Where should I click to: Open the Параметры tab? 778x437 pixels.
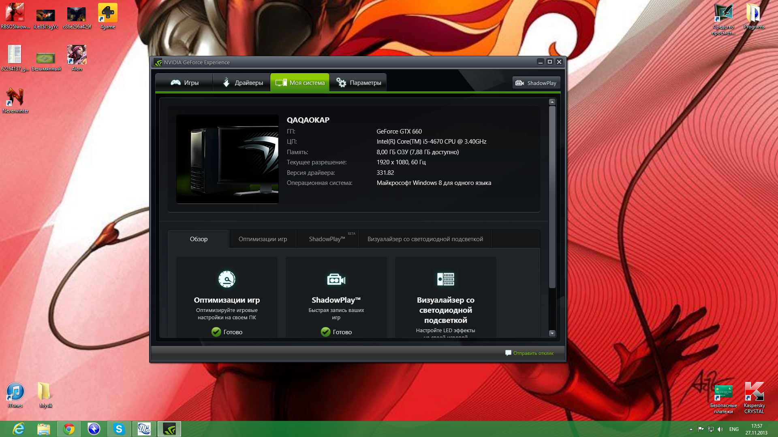pyautogui.click(x=358, y=83)
